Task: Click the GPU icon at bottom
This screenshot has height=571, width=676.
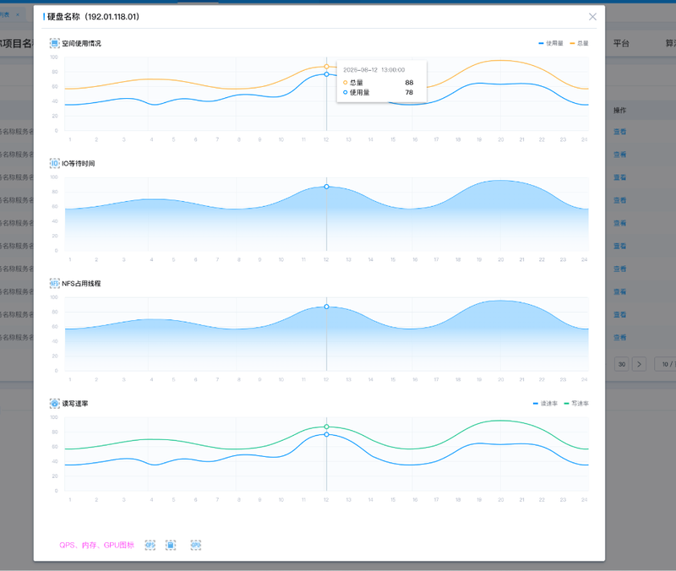Action: pyautogui.click(x=196, y=545)
